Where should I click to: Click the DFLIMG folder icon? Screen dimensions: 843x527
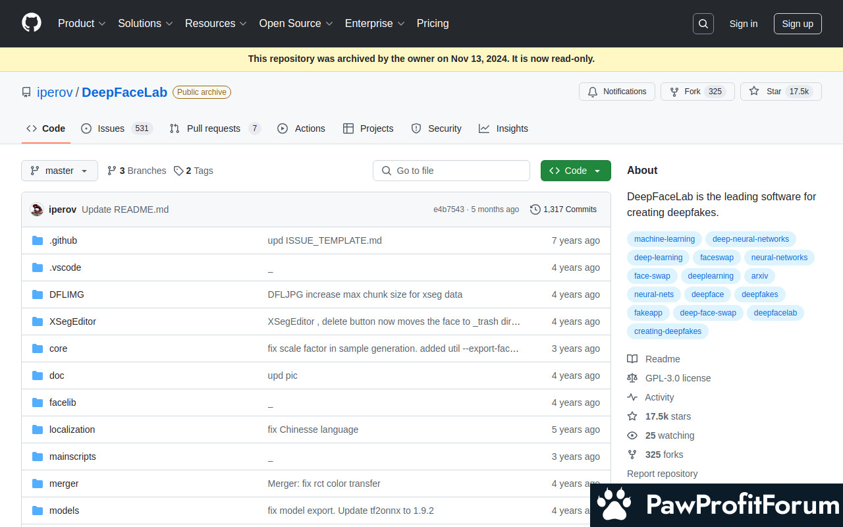(38, 294)
